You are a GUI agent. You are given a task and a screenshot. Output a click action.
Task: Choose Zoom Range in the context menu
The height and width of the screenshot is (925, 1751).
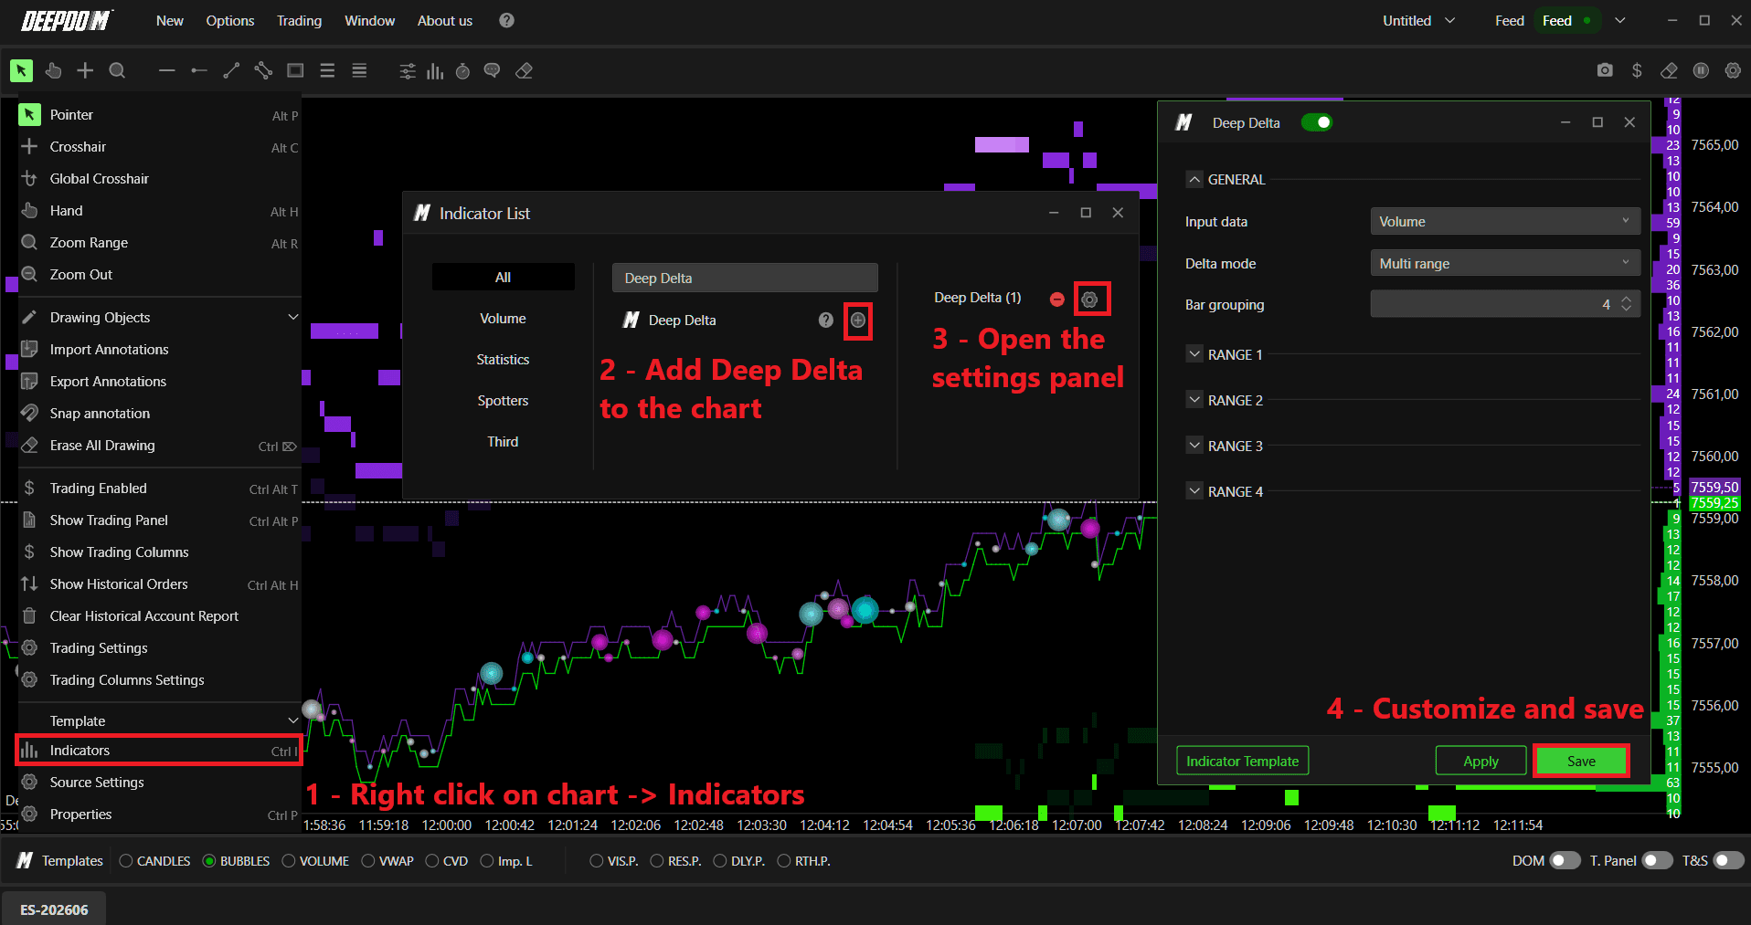pos(160,242)
